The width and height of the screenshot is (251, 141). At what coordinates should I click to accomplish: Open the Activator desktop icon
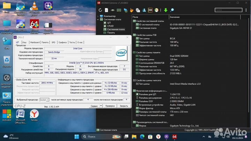point(7,115)
